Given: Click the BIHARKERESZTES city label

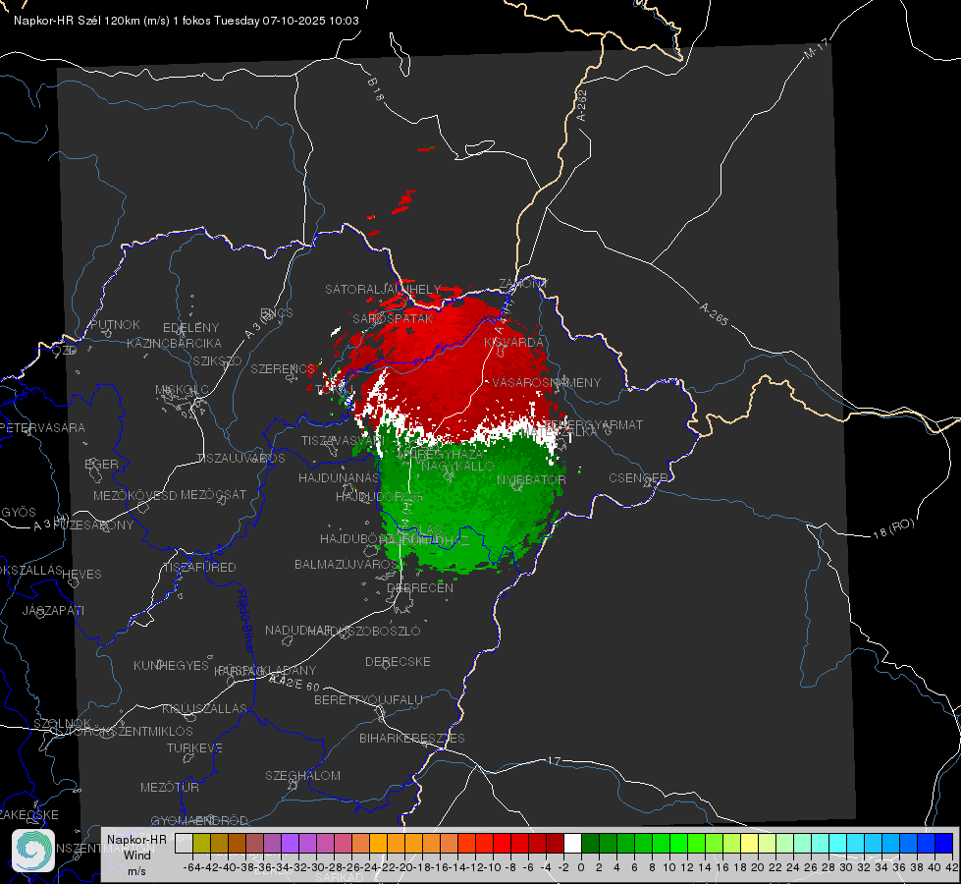Looking at the screenshot, I should click(412, 738).
